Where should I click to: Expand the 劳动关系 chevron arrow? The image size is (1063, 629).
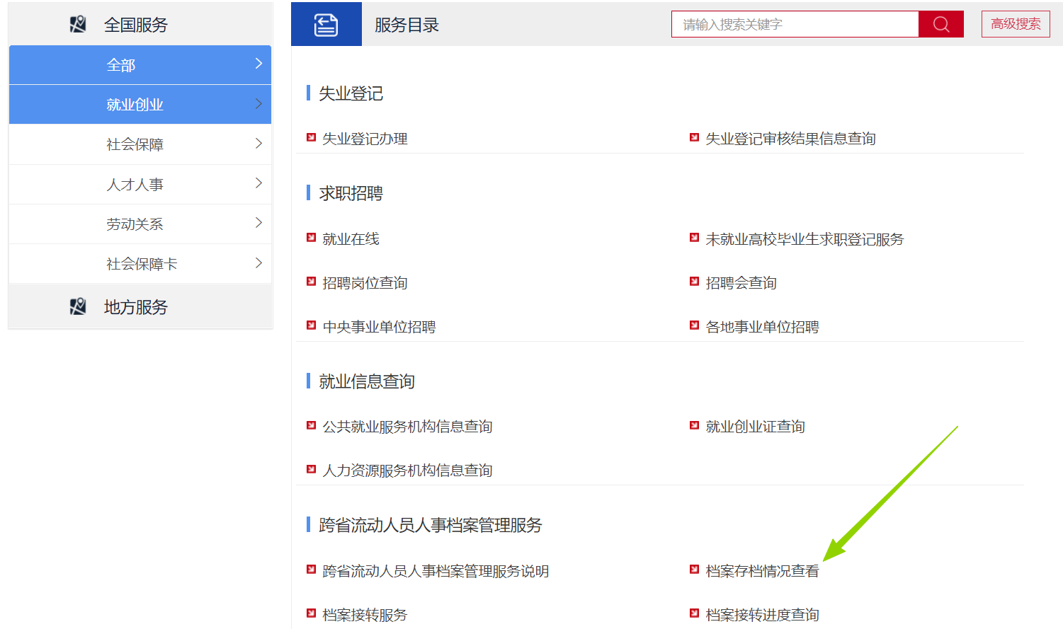[258, 223]
